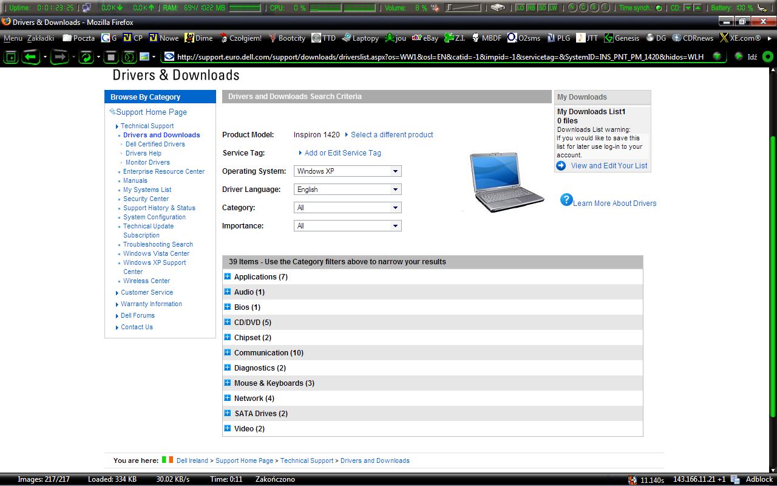777x486 pixels.
Task: Open the Importance dropdown
Action: pyautogui.click(x=347, y=226)
